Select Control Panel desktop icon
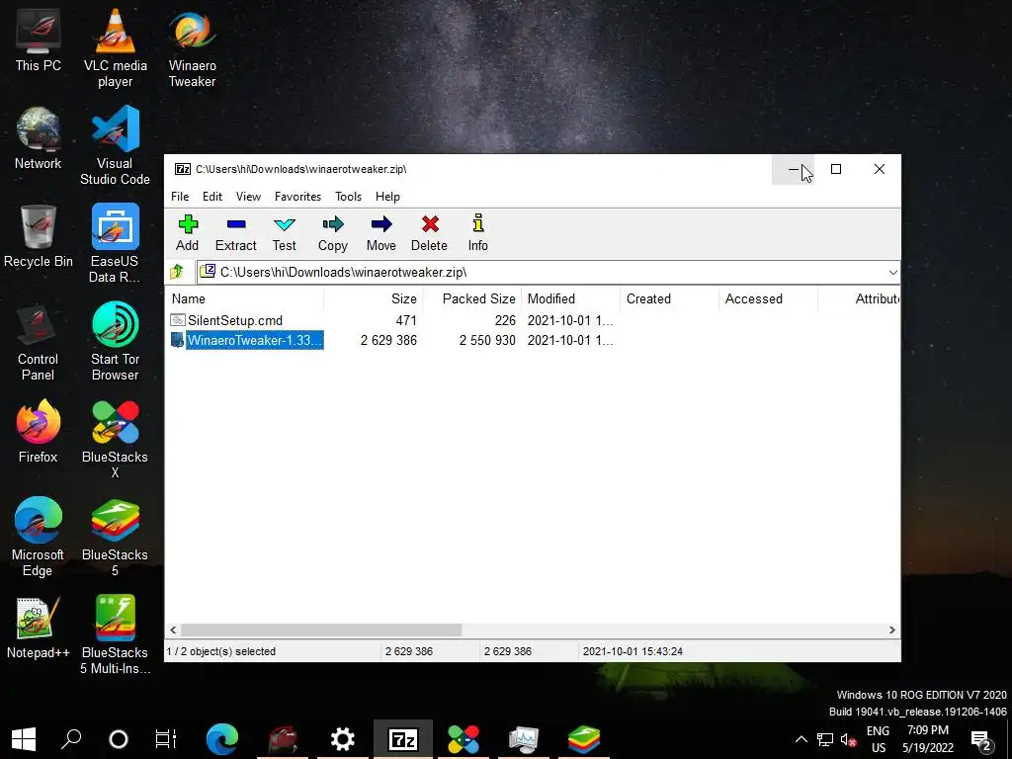Viewport: 1012px width, 759px height. click(39, 342)
